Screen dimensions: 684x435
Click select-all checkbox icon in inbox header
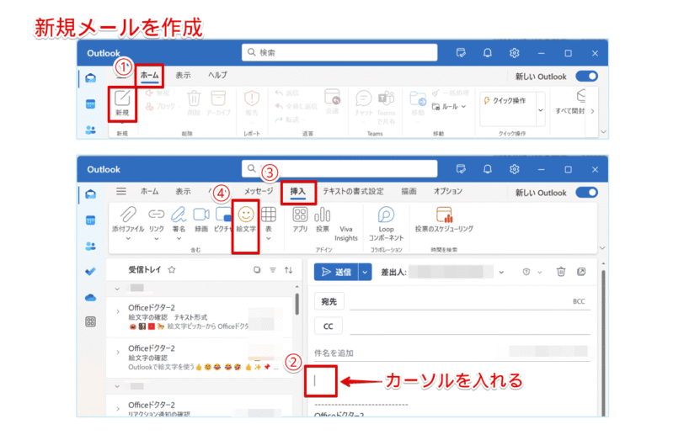pos(257,270)
